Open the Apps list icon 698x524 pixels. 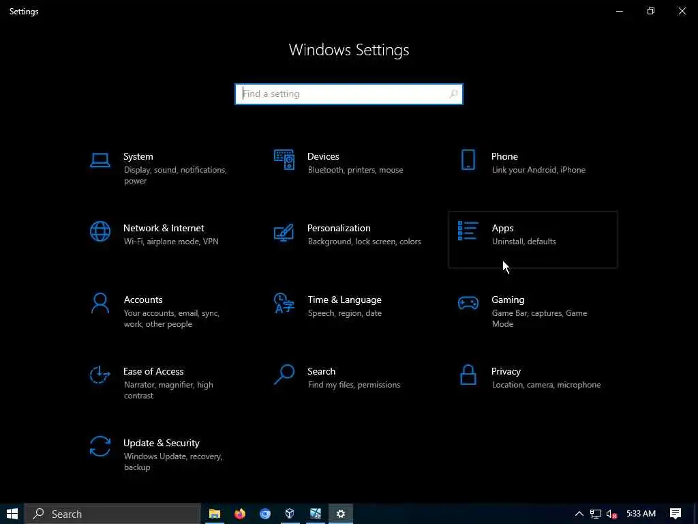pos(468,231)
